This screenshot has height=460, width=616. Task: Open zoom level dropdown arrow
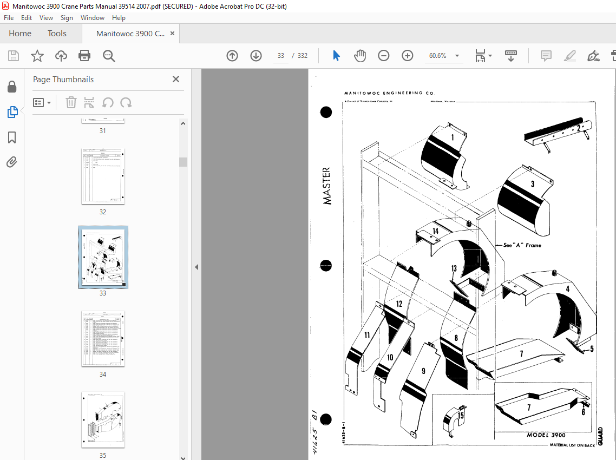pos(457,56)
